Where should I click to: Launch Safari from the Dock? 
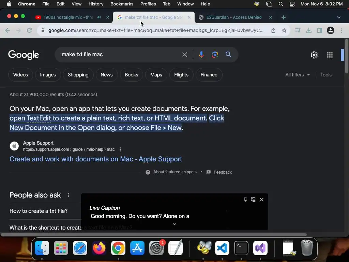click(80, 248)
